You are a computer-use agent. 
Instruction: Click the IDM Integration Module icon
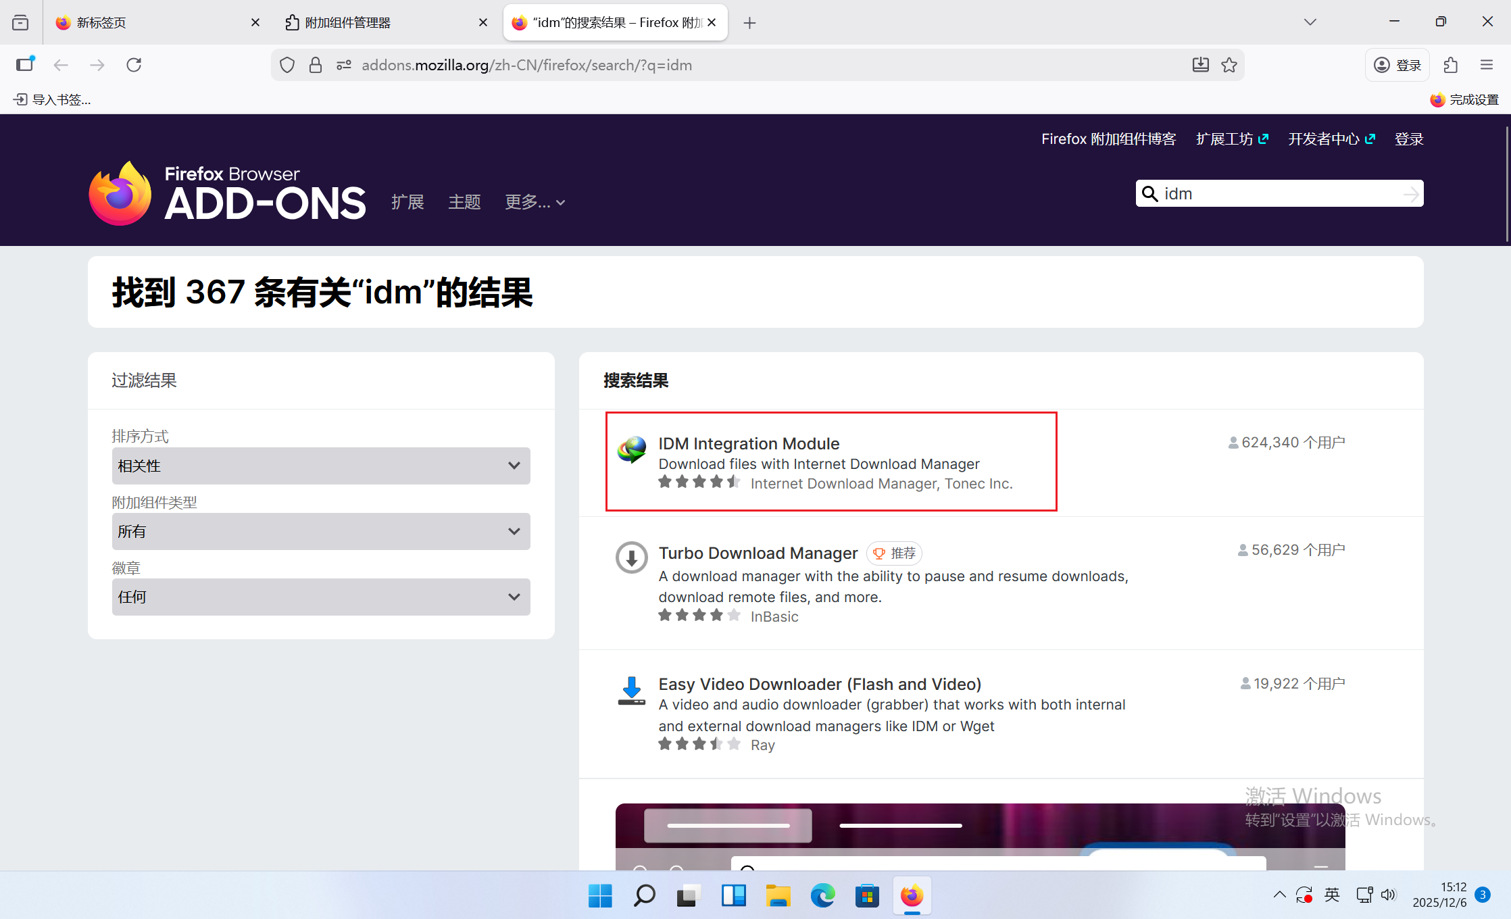point(632,449)
